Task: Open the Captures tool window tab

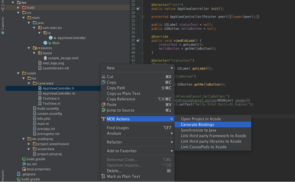Action: click(3, 25)
